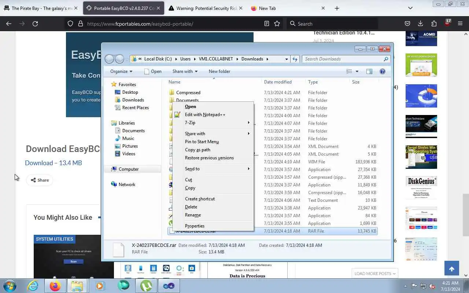
Task: Toggle the Explorer preview pane button
Action: tap(369, 71)
